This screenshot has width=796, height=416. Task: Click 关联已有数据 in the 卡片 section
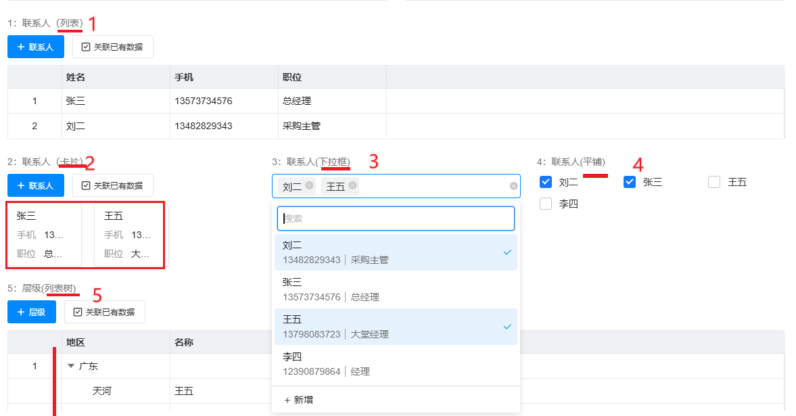112,185
